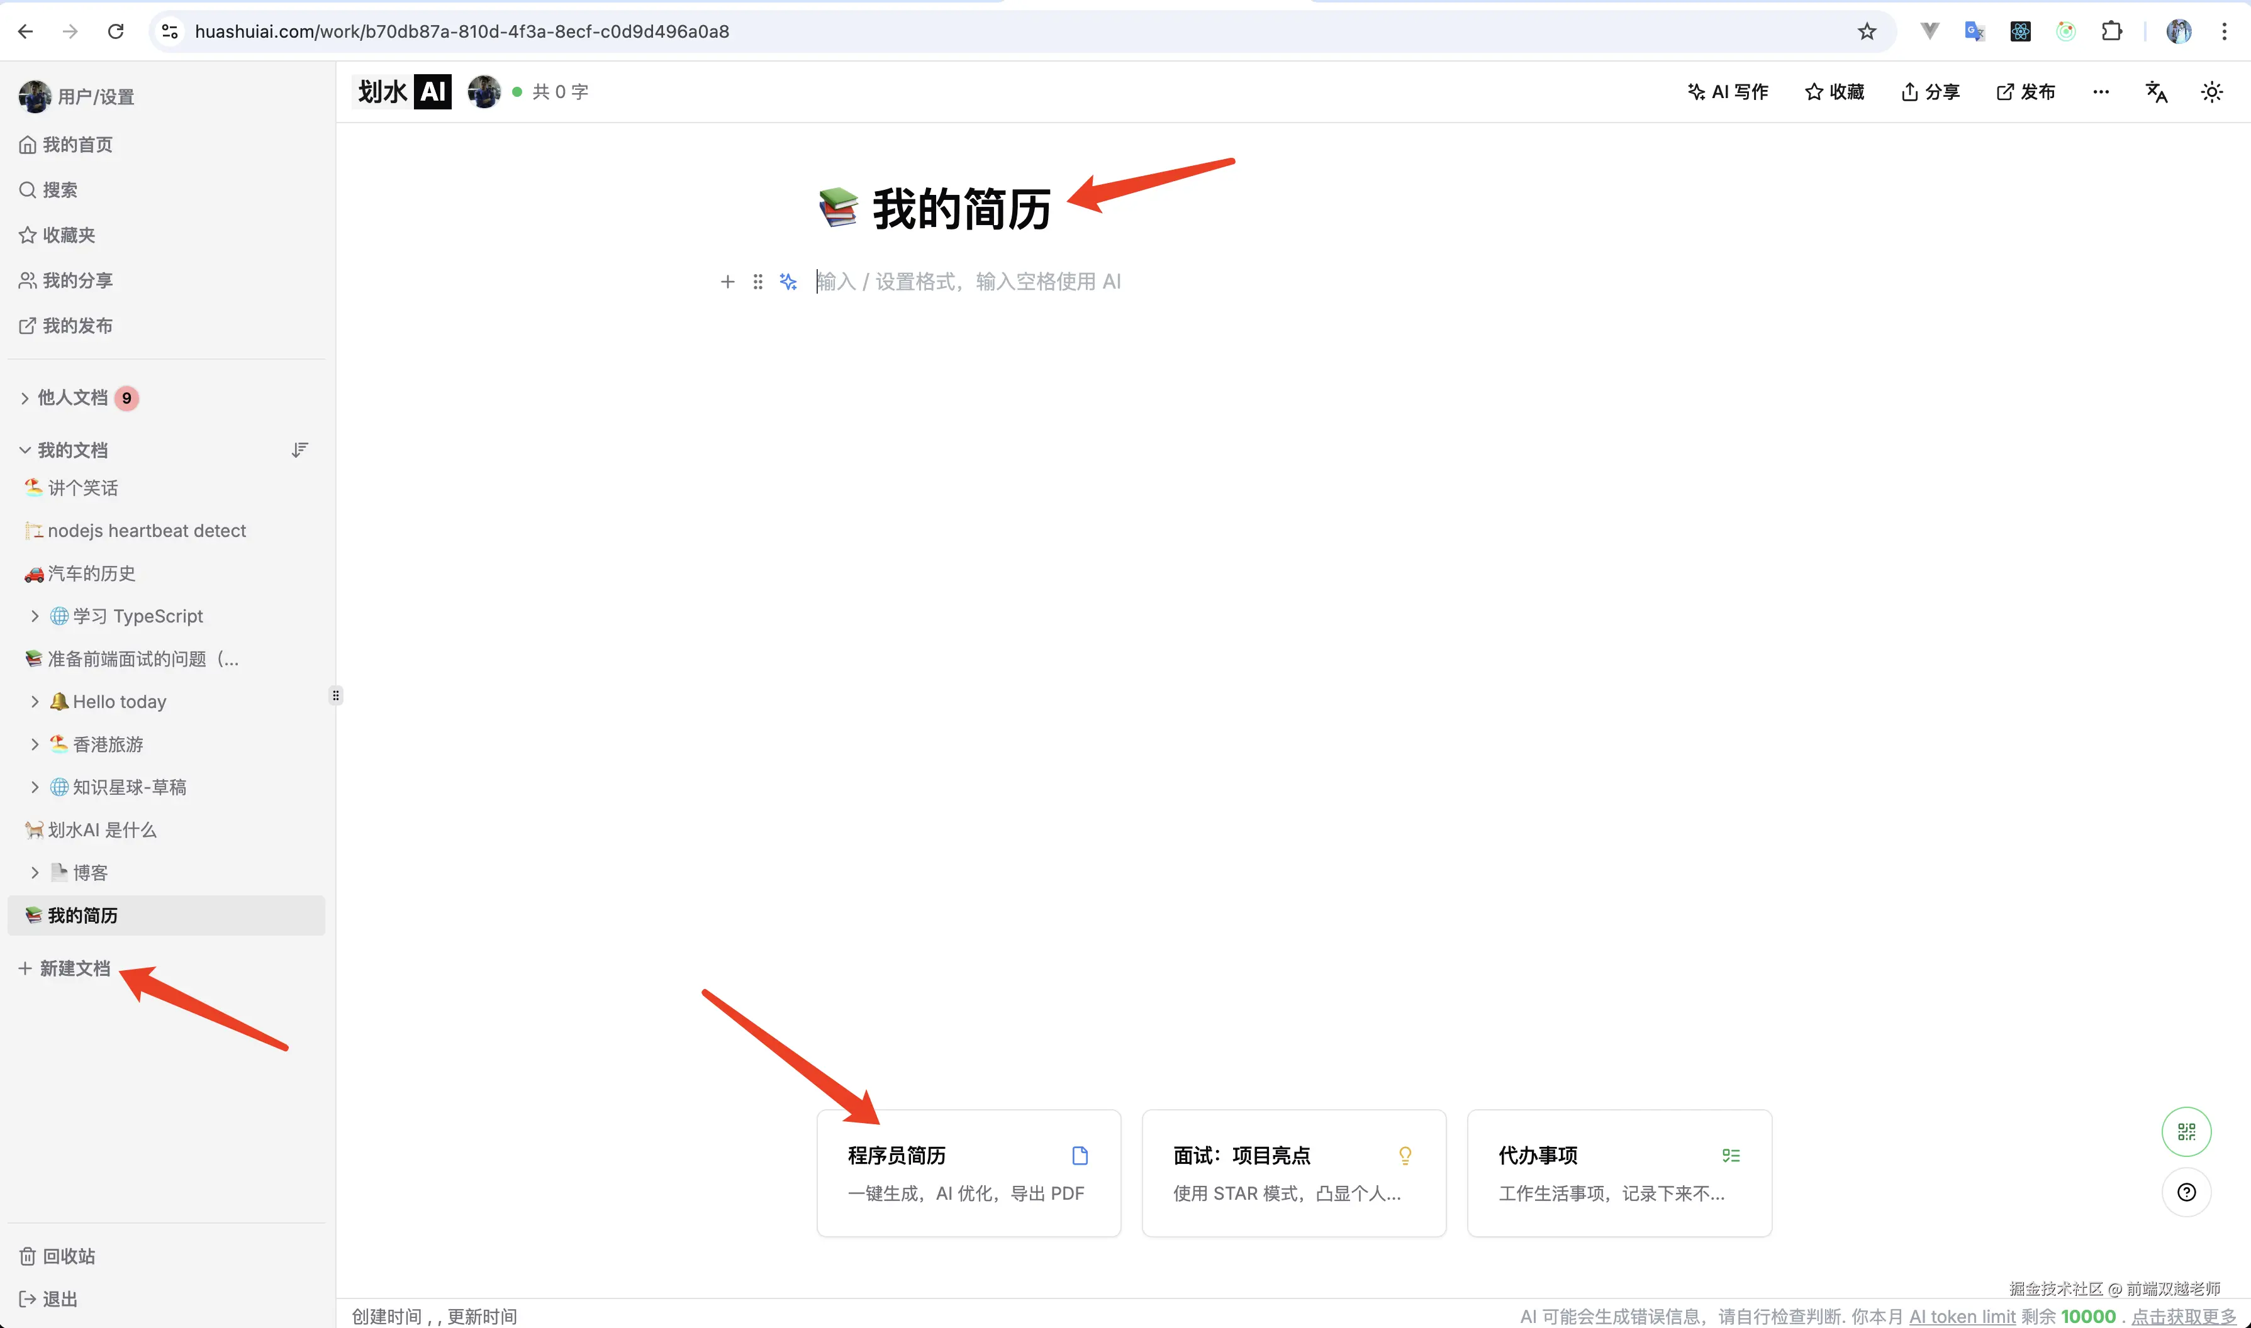Image resolution: width=2251 pixels, height=1328 pixels.
Task: Click the sort icon next to 我的文档
Action: [x=300, y=449]
